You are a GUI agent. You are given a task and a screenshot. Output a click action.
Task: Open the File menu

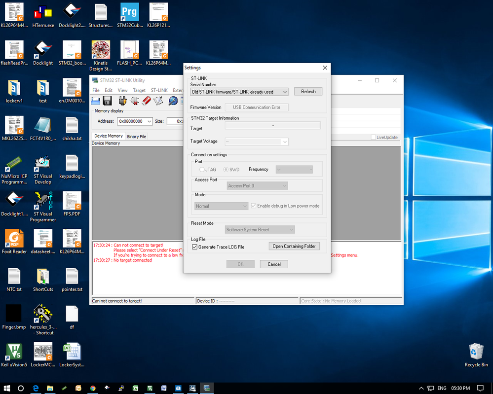point(96,90)
